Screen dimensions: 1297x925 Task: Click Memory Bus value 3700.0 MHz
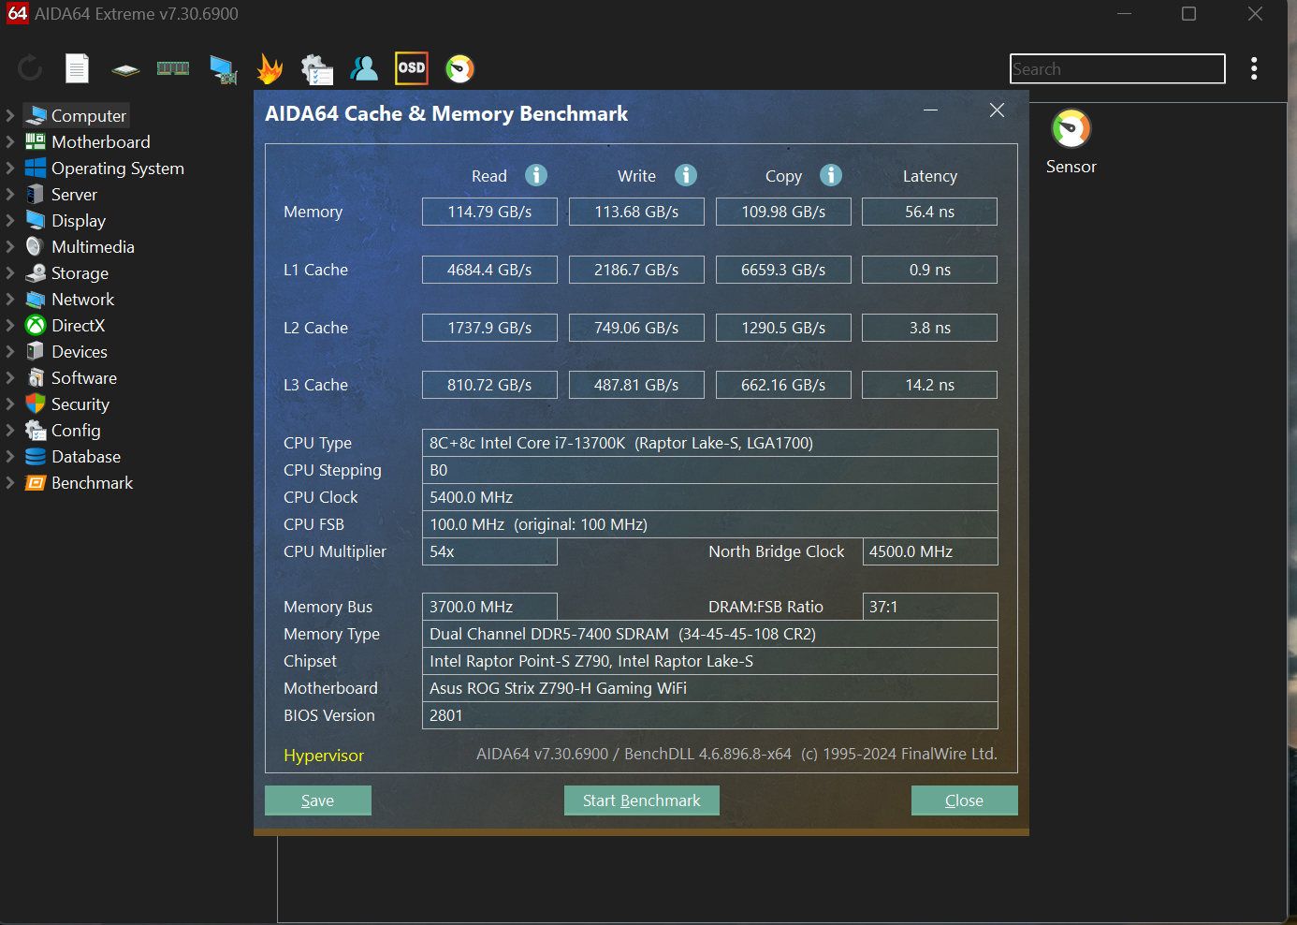tap(489, 607)
